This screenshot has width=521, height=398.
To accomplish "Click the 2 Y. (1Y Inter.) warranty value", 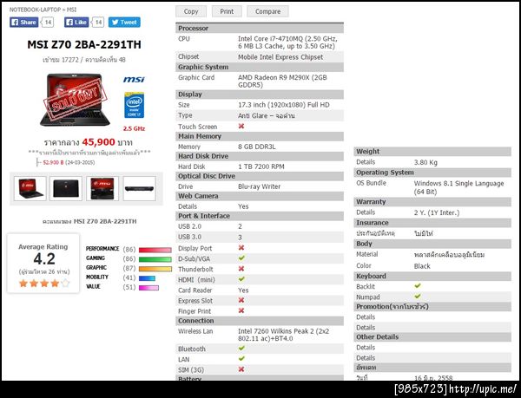I will click(x=437, y=213).
